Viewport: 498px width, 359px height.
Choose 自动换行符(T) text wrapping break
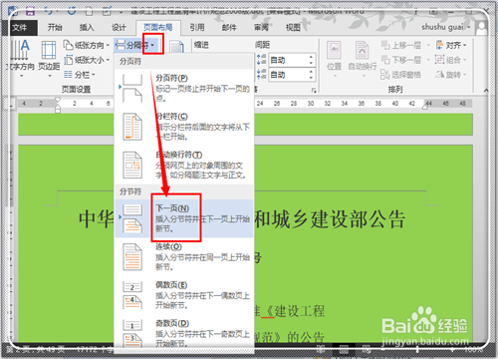[184, 165]
